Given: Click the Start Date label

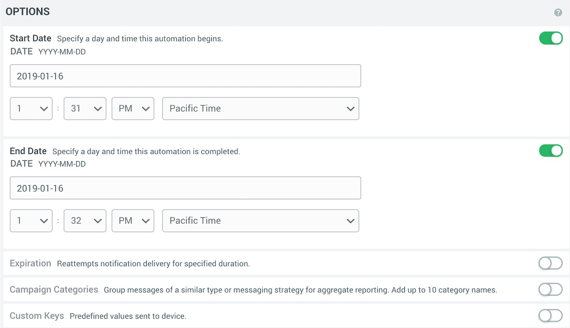Looking at the screenshot, I should pyautogui.click(x=31, y=38).
